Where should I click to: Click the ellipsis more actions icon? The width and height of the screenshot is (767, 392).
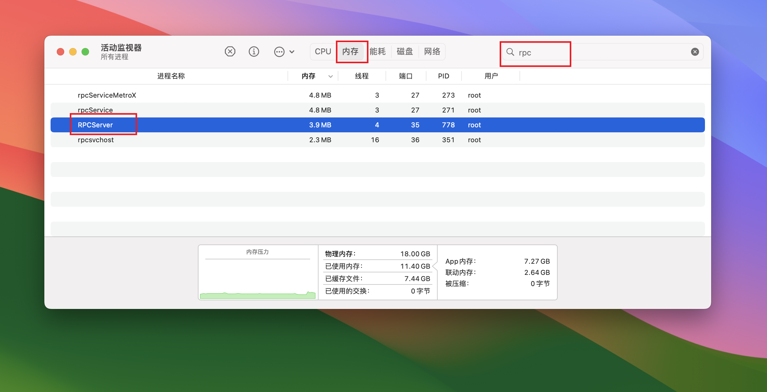click(279, 52)
